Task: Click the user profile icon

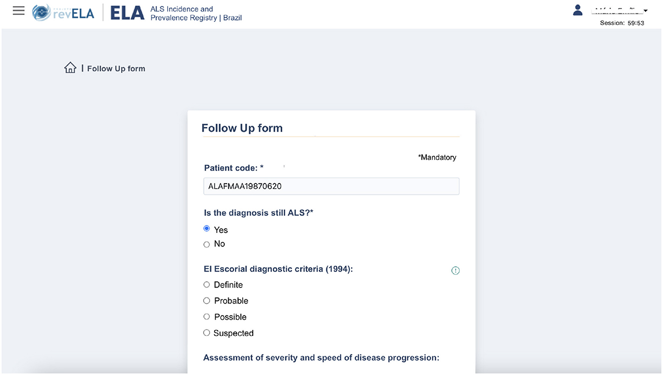Action: (x=578, y=10)
